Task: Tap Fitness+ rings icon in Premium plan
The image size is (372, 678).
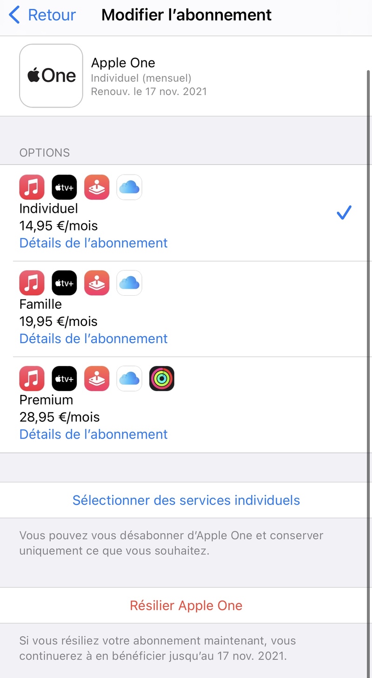Action: (162, 379)
